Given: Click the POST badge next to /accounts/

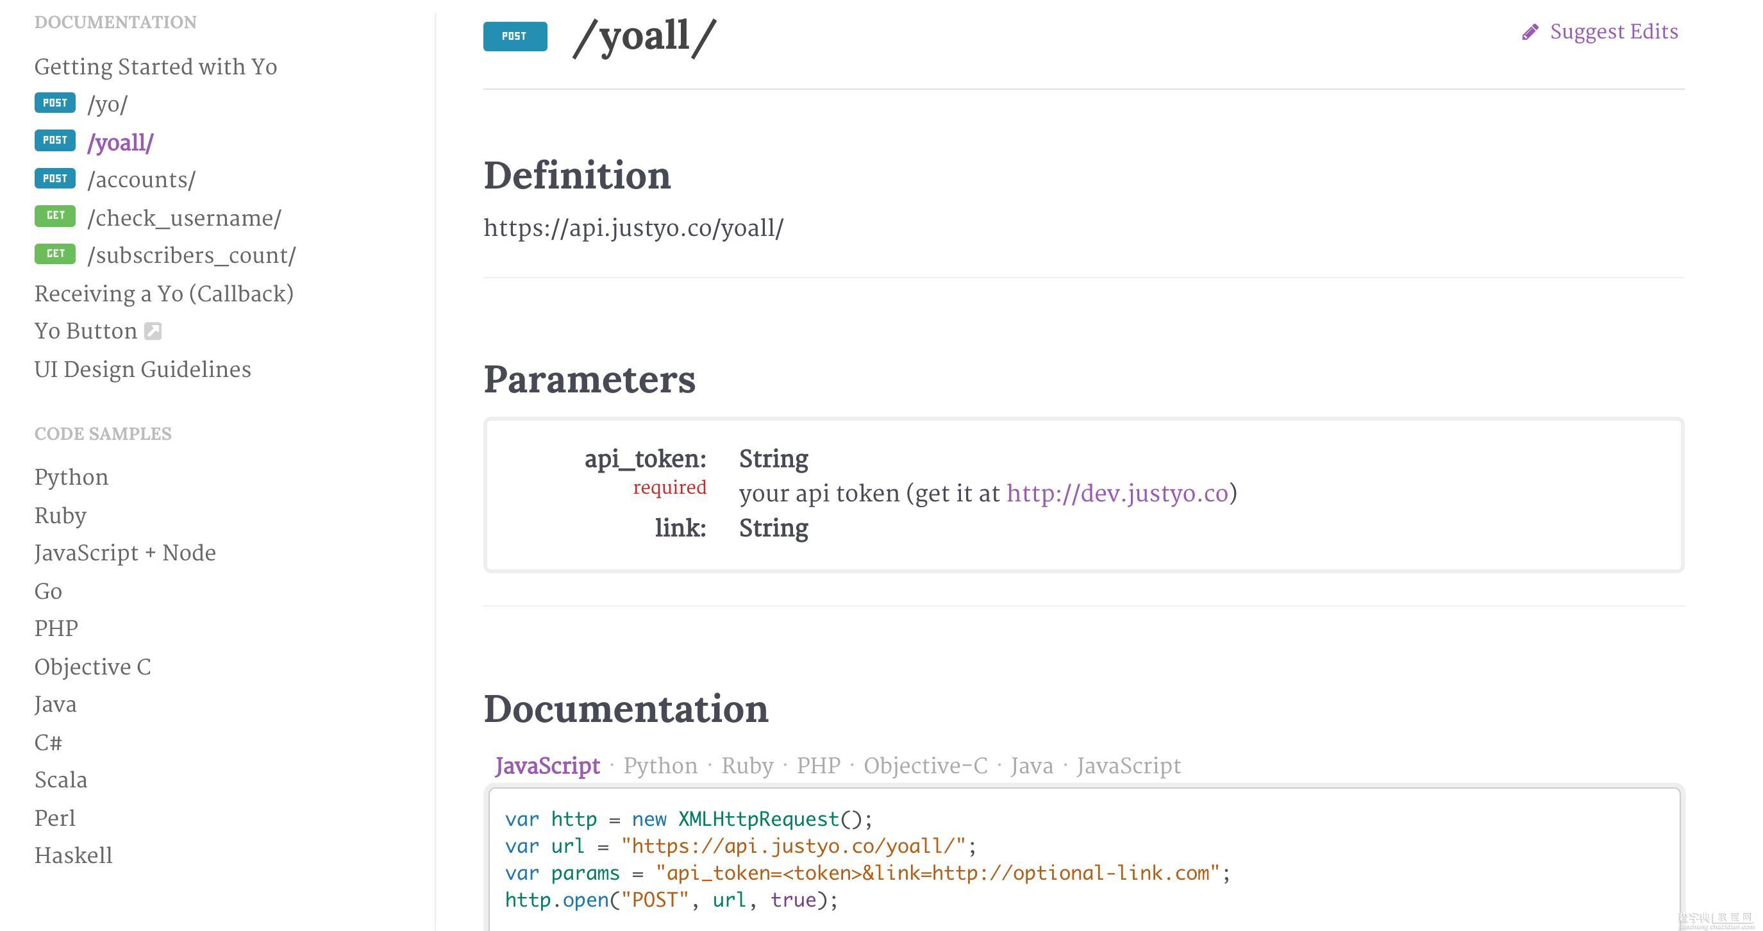Looking at the screenshot, I should tap(55, 179).
